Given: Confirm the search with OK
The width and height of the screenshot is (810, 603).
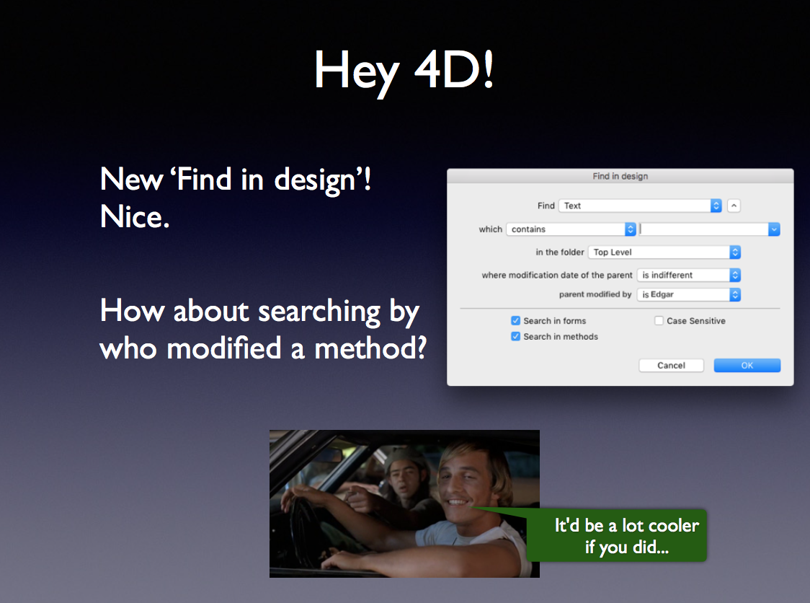Looking at the screenshot, I should click(747, 366).
